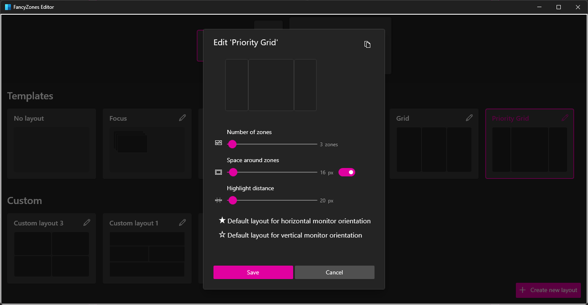
Task: Select the No layout template card
Action: (51, 143)
